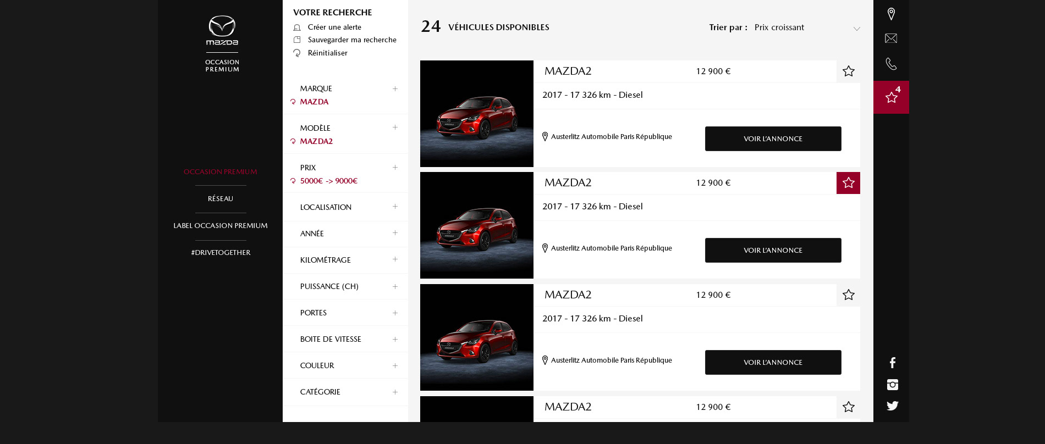Viewport: 1045px width, 444px height.
Task: Click second listing dealer Austerlitz Automobile Paris République
Action: [x=611, y=248]
